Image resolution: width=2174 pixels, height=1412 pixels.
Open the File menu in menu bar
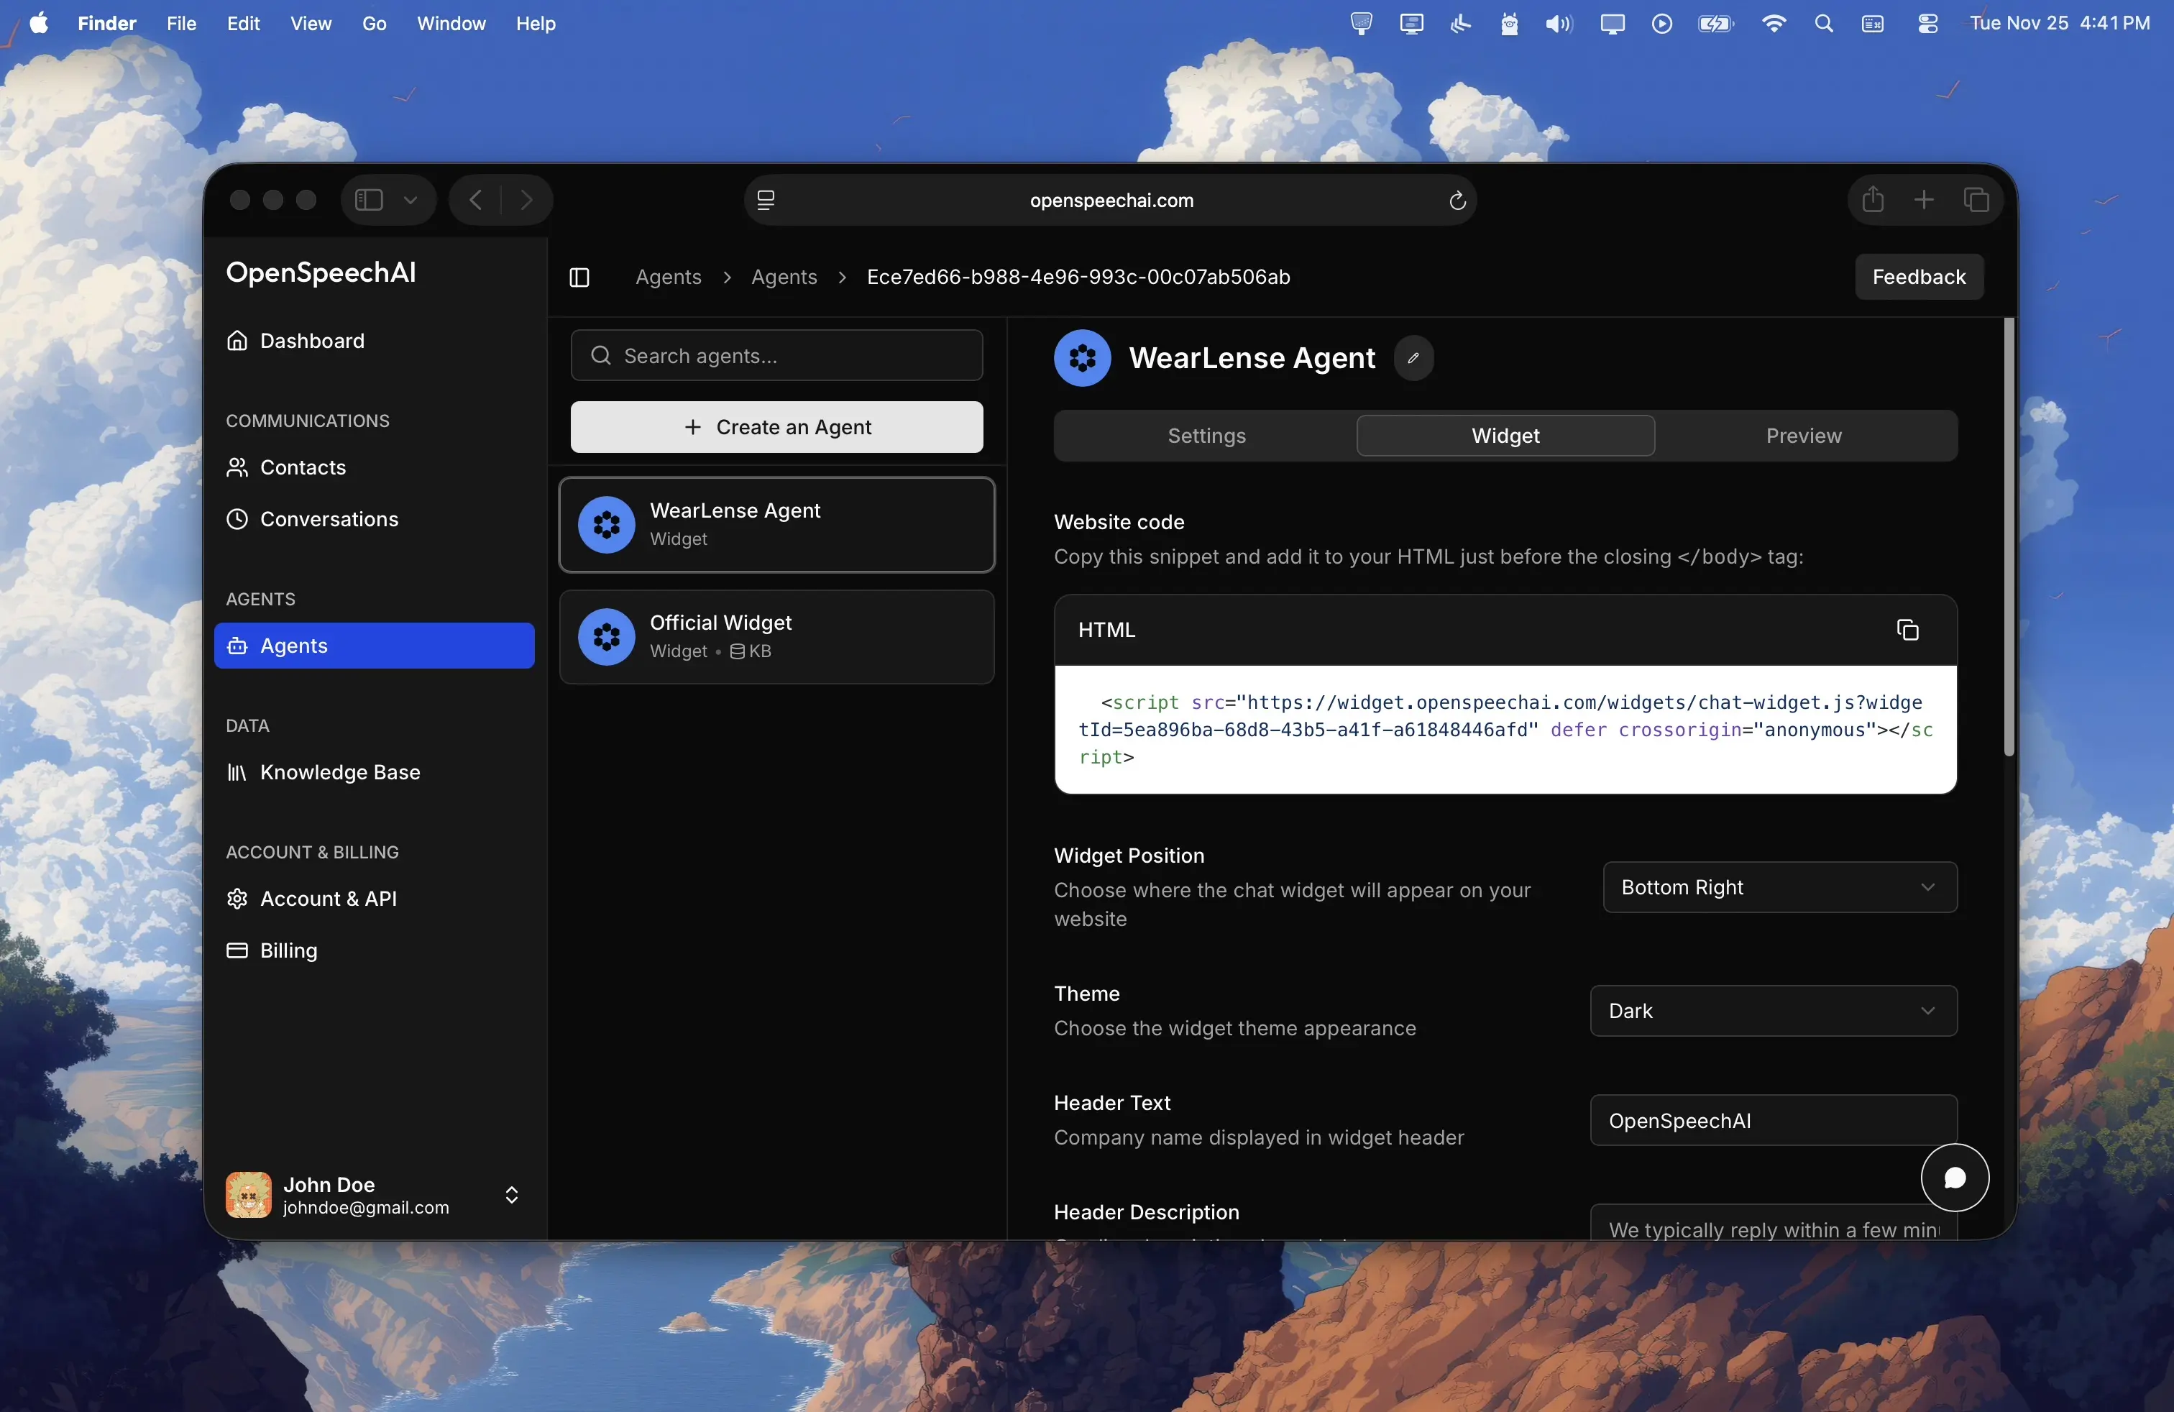point(181,24)
